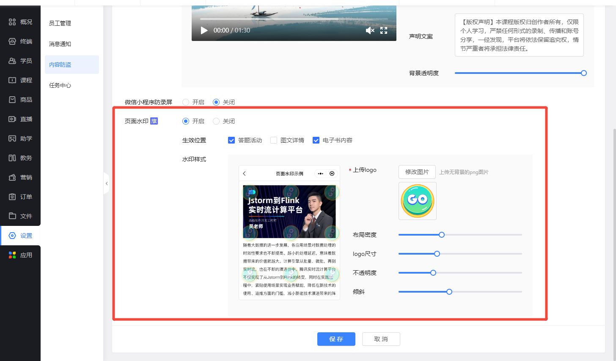
Task: Enable 图文详情 checkbox
Action: pyautogui.click(x=274, y=140)
